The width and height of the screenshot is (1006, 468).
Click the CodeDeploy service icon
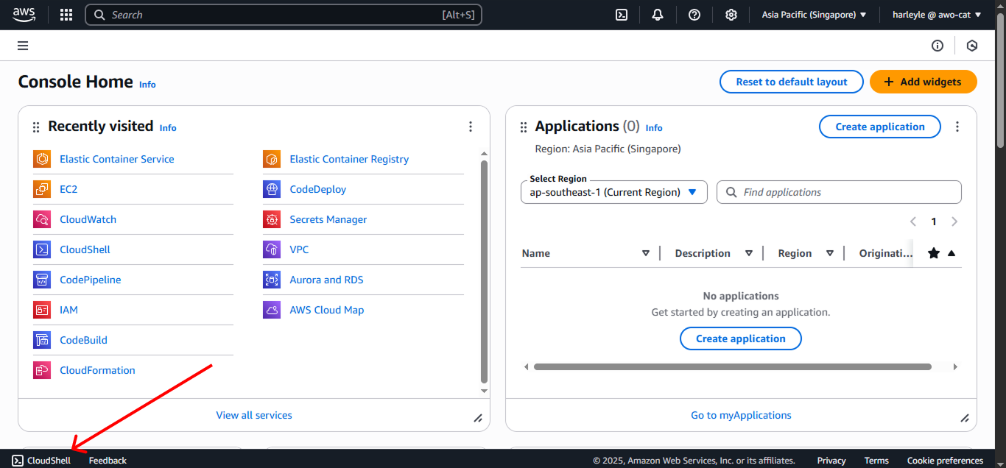pyautogui.click(x=272, y=189)
